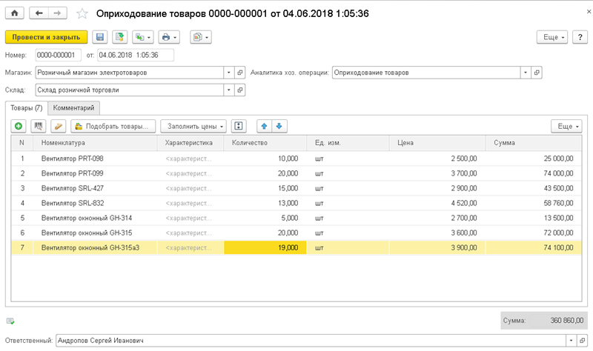Open the create-based-on icon menu
593x351 pixels.
click(142, 37)
